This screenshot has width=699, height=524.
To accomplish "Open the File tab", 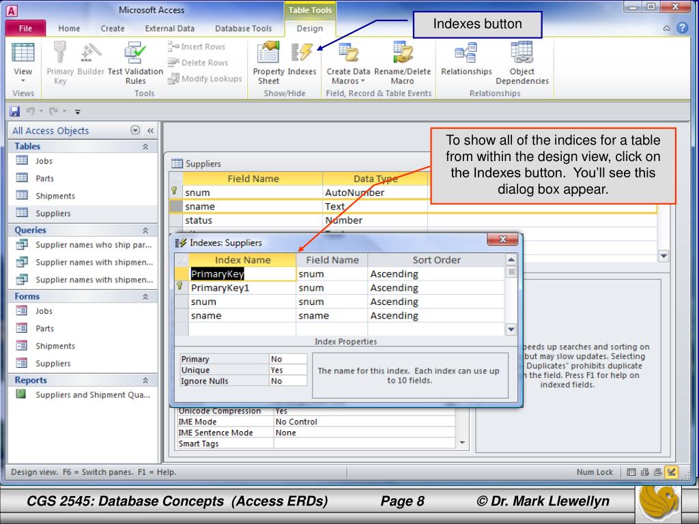I will coord(25,28).
